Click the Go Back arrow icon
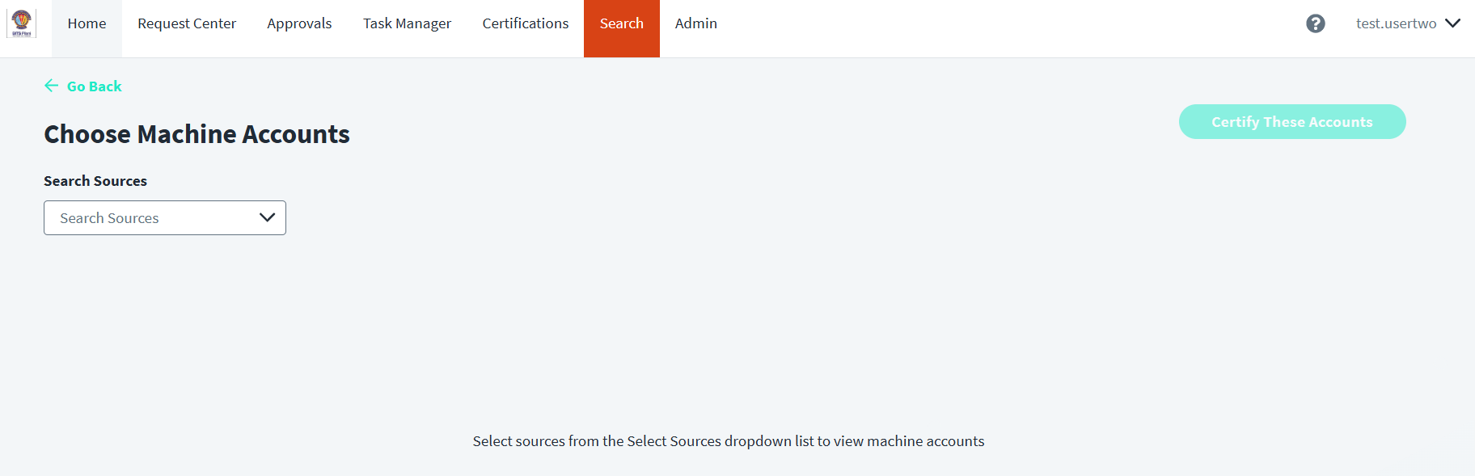Screen dimensions: 1475x476 tap(51, 86)
